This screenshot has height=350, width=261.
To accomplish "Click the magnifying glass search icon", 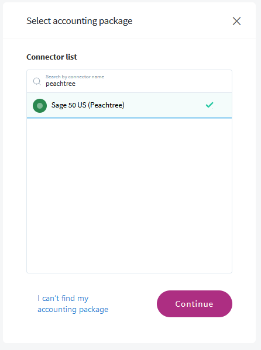I will tap(37, 81).
